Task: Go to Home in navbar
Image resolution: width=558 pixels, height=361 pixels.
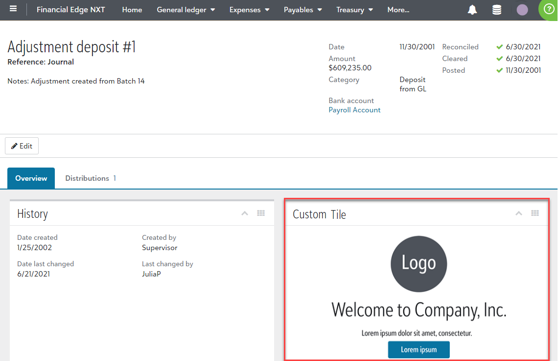Action: click(132, 10)
